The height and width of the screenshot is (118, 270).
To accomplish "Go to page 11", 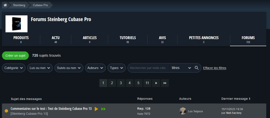I will click(147, 83).
